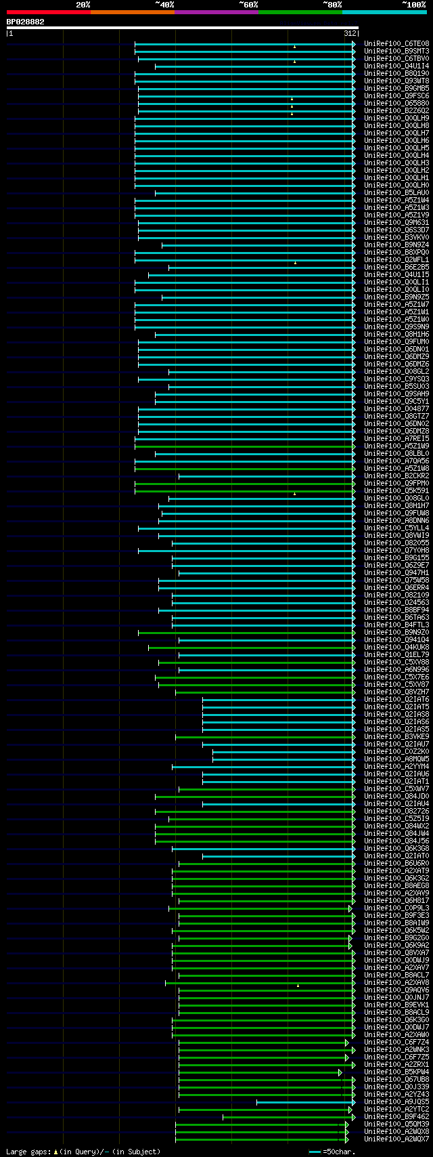Select the UniRef100_Q6DN01 label
Viewport: 433px width, 1157px height.
(x=396, y=349)
